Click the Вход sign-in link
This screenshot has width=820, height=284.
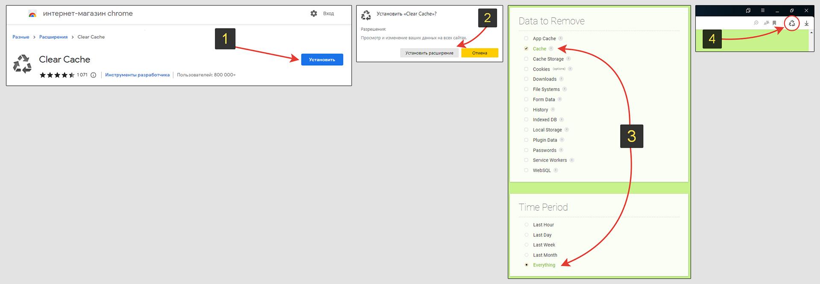tap(328, 14)
